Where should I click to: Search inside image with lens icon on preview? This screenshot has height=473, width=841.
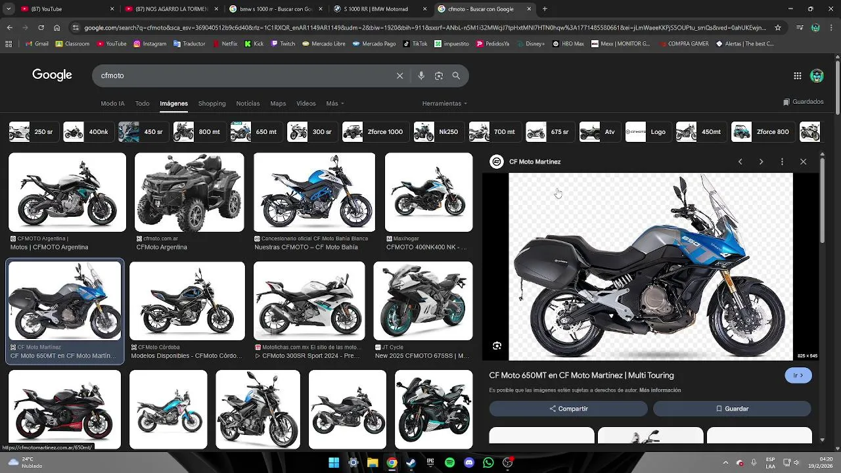[497, 346]
